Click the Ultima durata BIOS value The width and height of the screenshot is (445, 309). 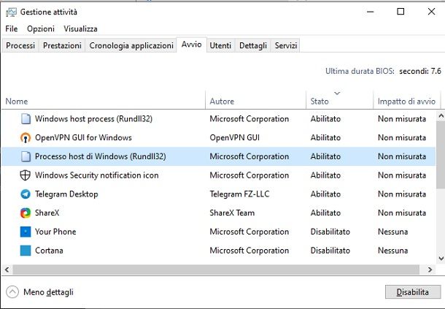pyautogui.click(x=420, y=71)
